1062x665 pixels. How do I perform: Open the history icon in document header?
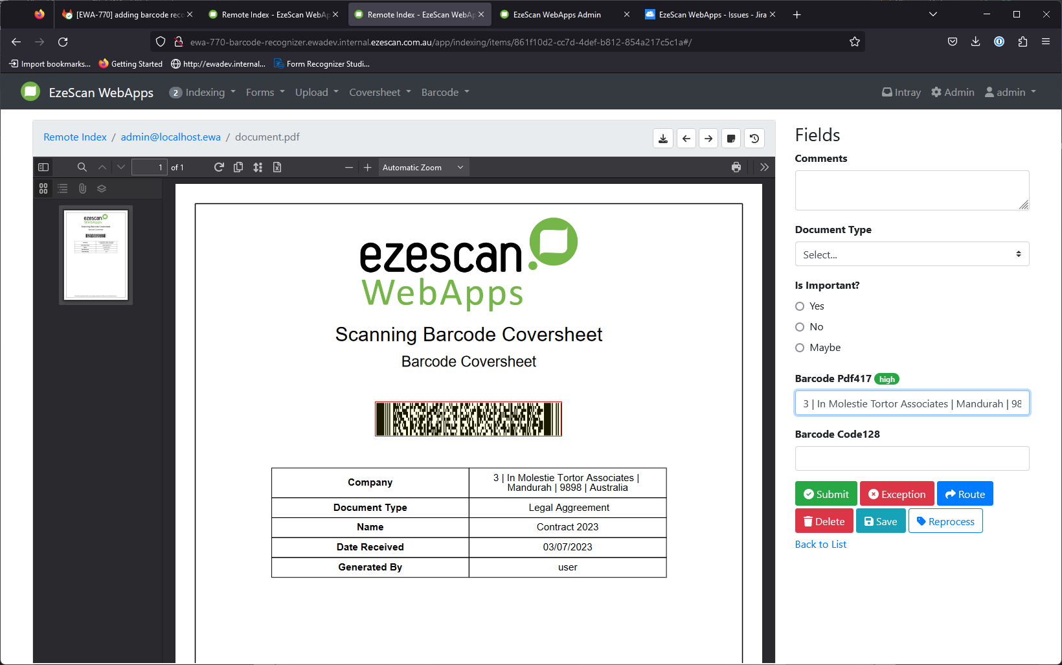click(754, 139)
